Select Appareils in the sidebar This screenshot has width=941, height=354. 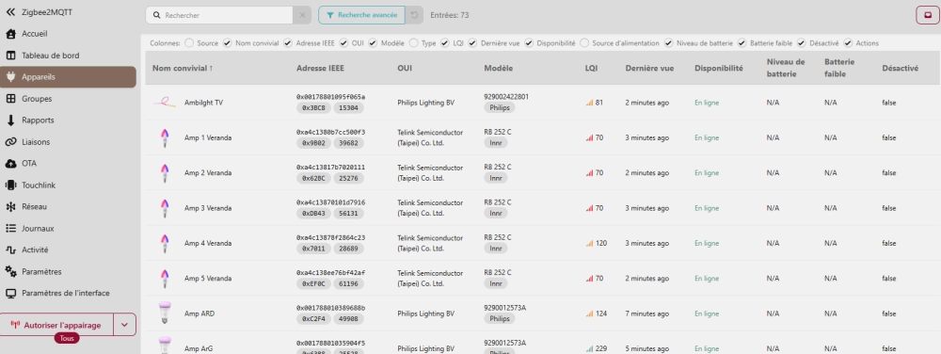click(68, 77)
